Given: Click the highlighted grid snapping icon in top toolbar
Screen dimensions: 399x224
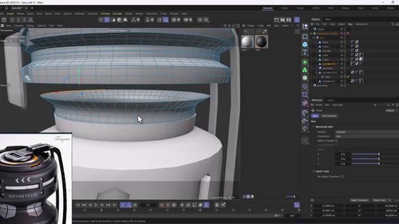Looking at the screenshot, I should (166, 19).
